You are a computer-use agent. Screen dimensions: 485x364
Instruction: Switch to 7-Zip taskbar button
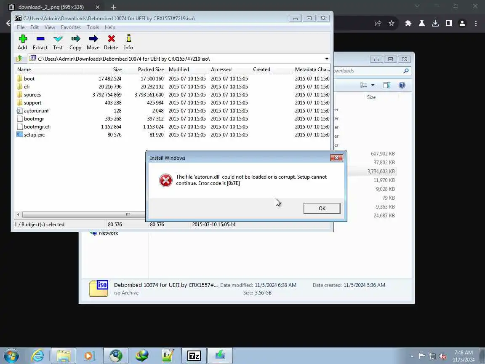coord(194,356)
